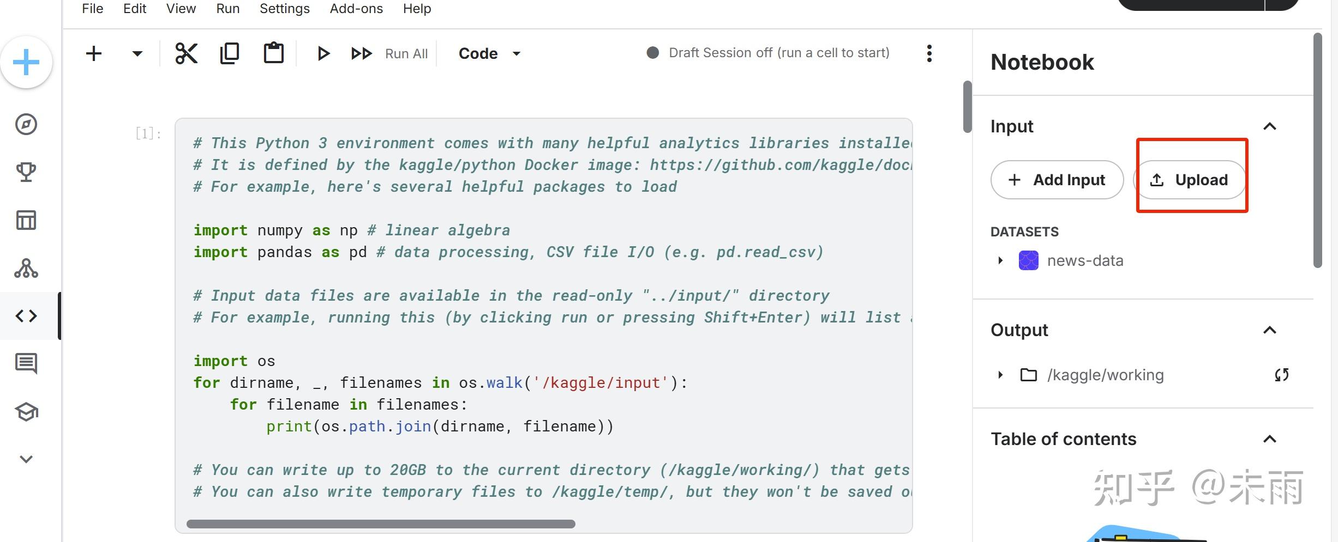This screenshot has height=542, width=1338.
Task: Open the Discussions sidebar icon
Action: click(x=26, y=363)
